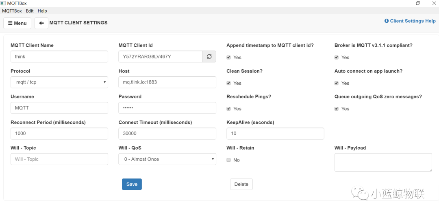Screen dimensions: 439x213
Task: Click the Will - Topic field
Action: [59, 159]
